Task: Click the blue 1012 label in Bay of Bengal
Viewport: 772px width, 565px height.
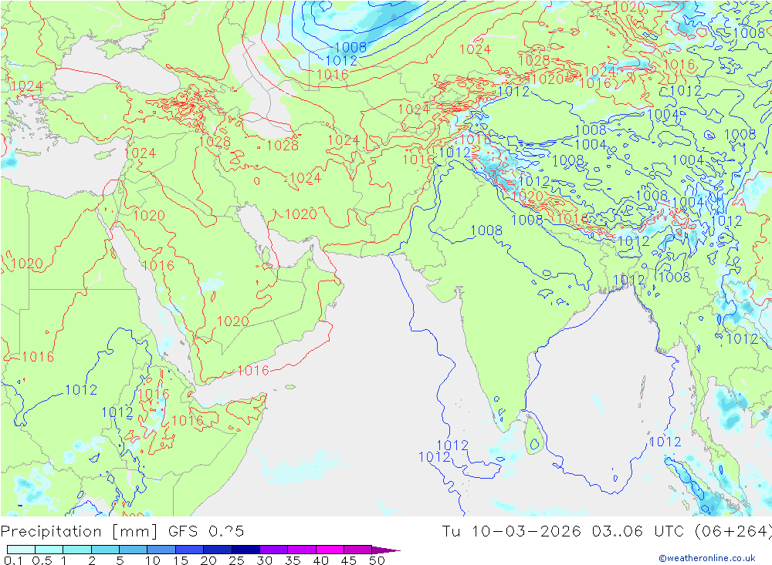Action: (665, 442)
